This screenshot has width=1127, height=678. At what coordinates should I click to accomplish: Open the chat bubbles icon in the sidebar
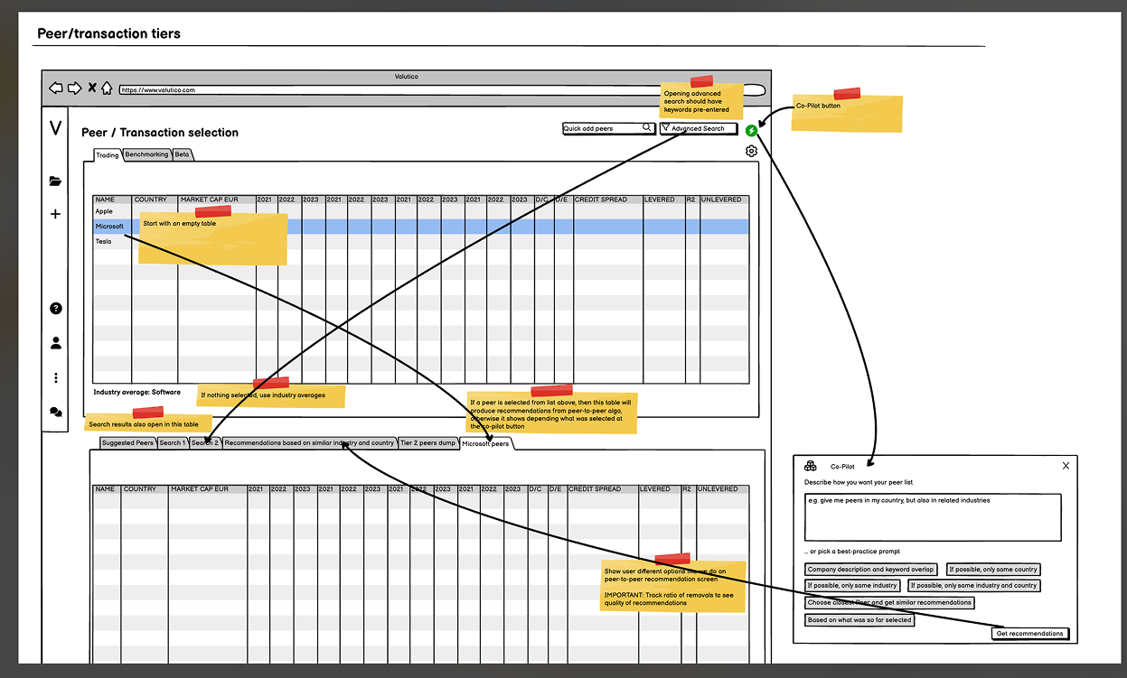pos(56,412)
